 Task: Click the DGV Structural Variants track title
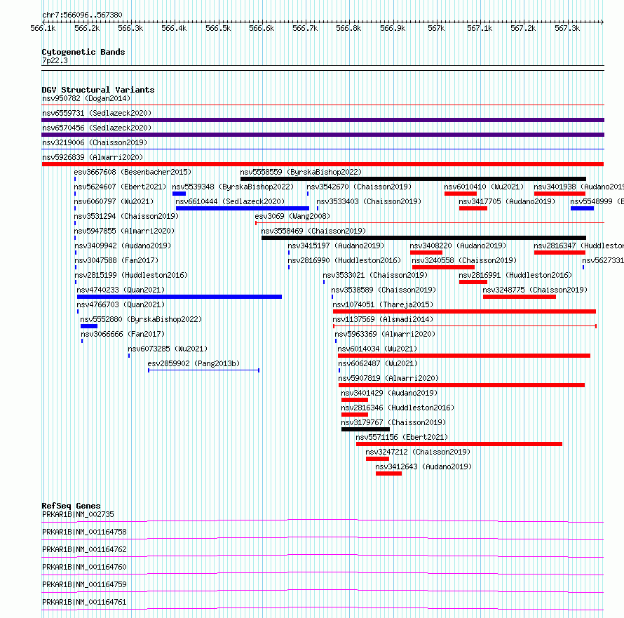tap(98, 90)
